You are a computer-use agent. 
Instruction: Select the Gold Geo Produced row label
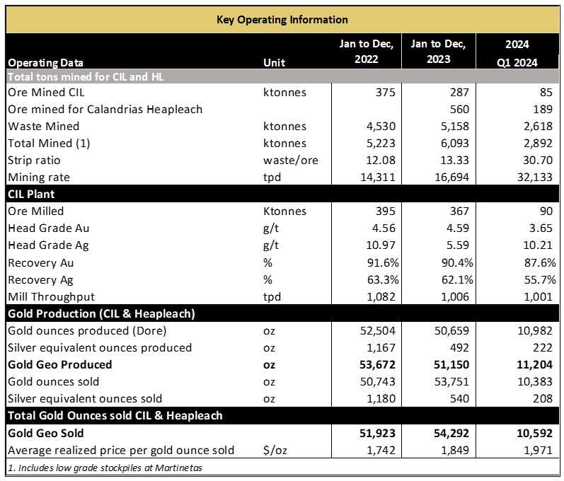point(59,364)
